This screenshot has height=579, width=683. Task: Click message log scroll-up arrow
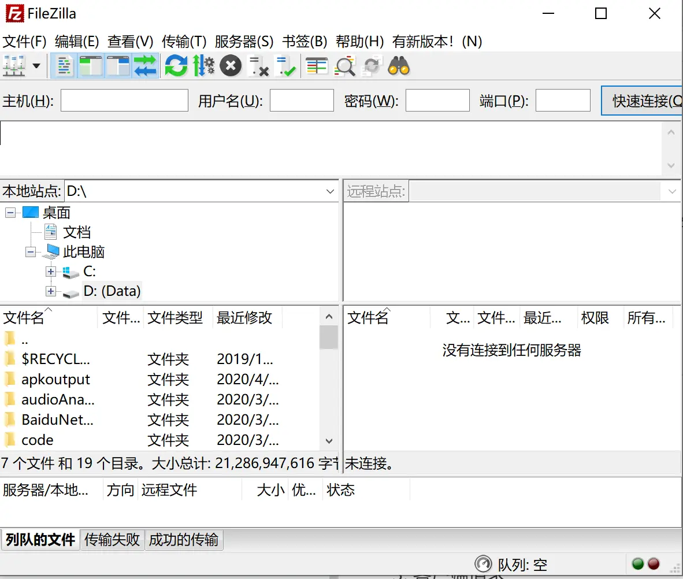(671, 132)
